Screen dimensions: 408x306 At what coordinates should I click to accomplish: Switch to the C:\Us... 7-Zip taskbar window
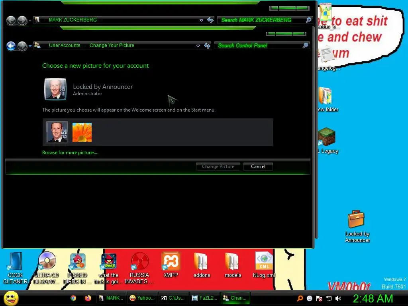[x=173, y=298]
